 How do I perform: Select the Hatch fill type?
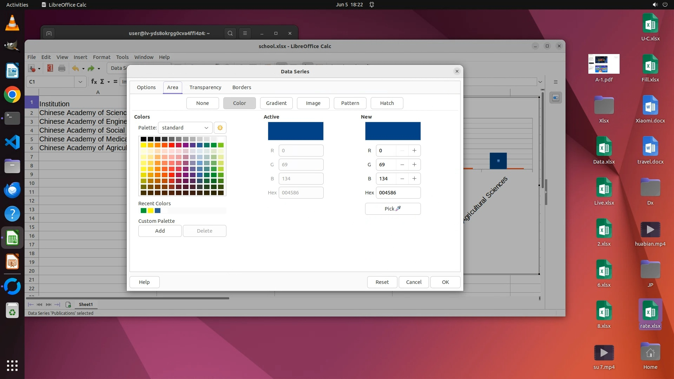[x=387, y=103]
